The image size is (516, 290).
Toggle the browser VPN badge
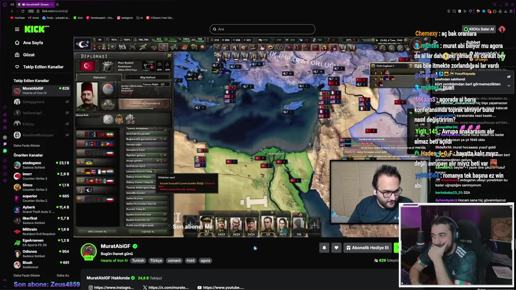tap(31, 11)
